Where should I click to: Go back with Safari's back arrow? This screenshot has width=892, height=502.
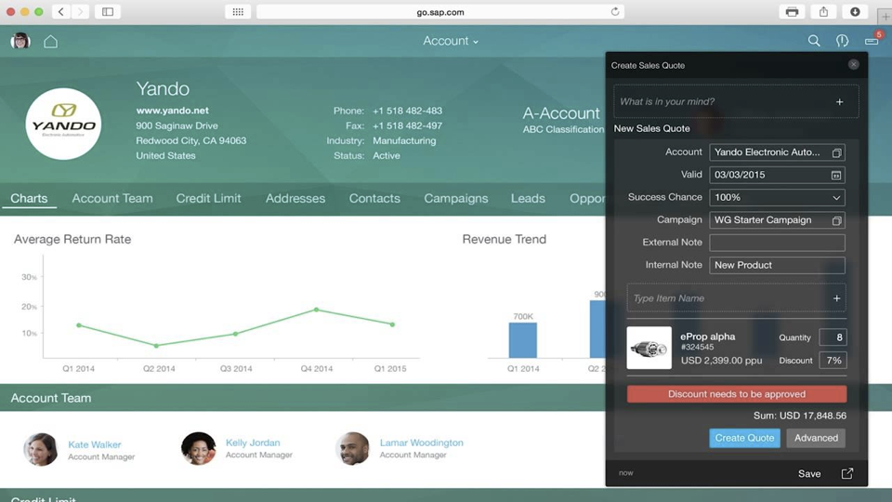[x=61, y=11]
